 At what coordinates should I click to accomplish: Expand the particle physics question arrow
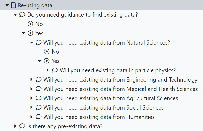48,70
